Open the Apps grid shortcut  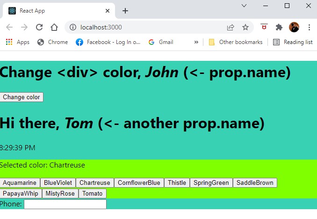(x=17, y=42)
